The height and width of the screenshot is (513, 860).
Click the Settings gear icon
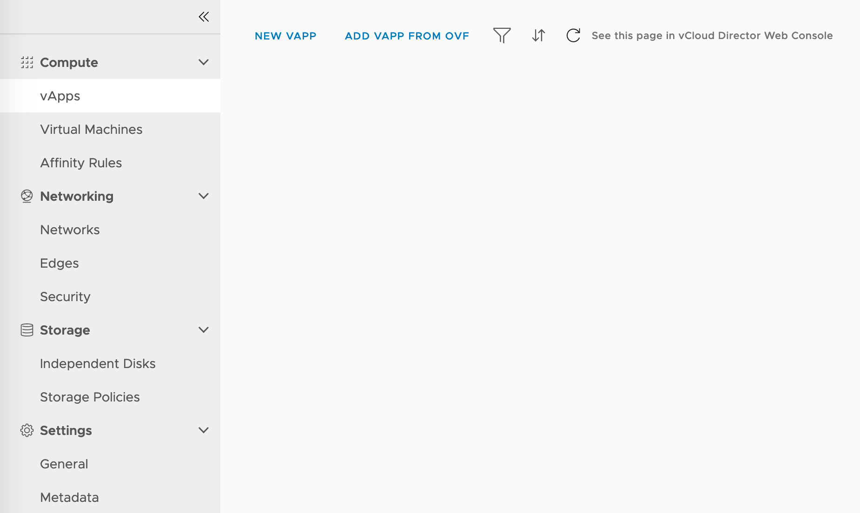pyautogui.click(x=26, y=430)
